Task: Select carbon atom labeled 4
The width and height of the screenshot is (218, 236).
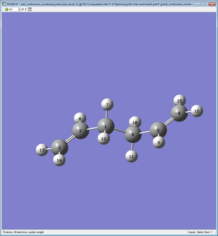Action: [x=179, y=113]
